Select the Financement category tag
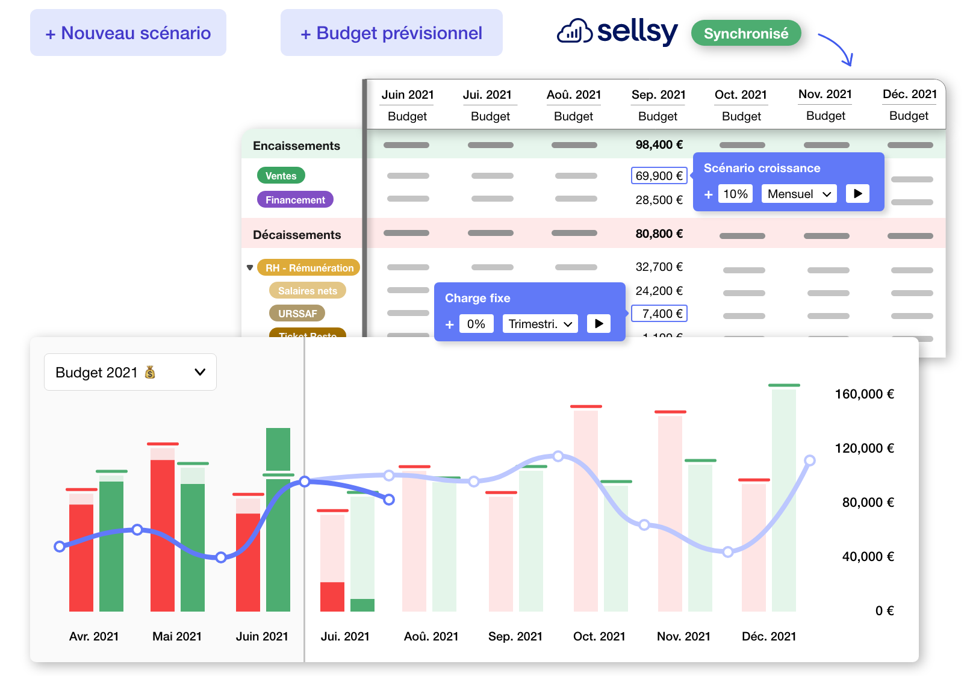Image resolution: width=964 pixels, height=676 pixels. coord(294,199)
